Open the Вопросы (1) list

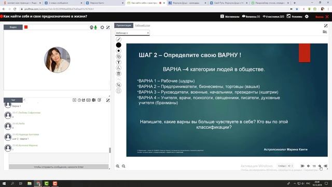pos(251,16)
